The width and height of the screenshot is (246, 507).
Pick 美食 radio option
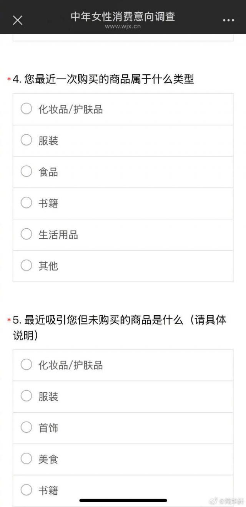(x=26, y=459)
